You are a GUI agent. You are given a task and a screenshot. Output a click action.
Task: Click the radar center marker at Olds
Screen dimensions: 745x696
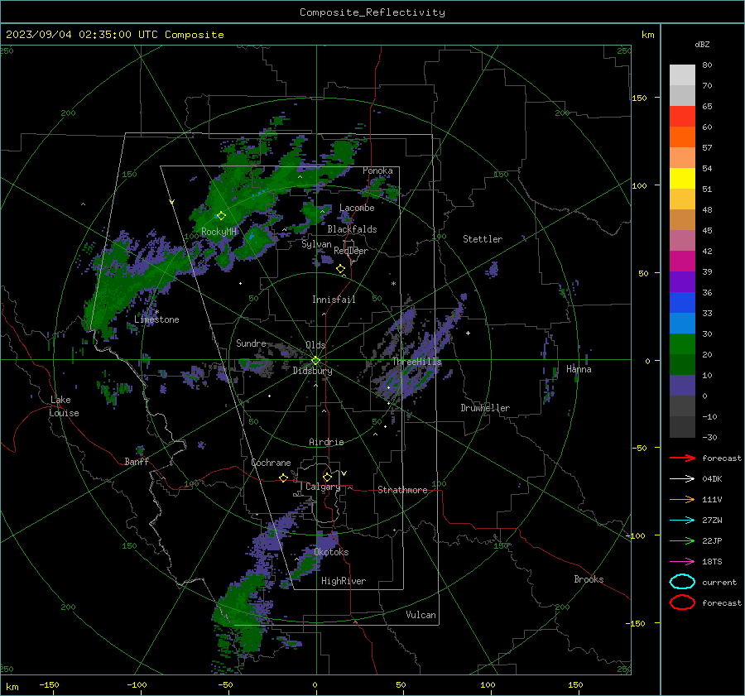point(315,361)
